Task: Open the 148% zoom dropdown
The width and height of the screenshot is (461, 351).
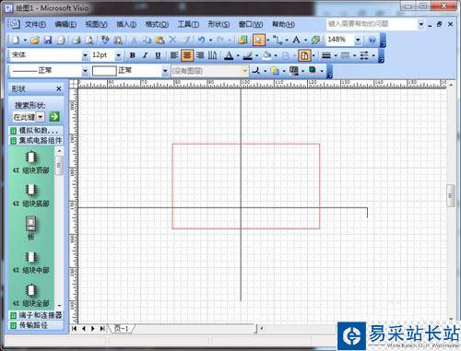Action: click(x=358, y=40)
